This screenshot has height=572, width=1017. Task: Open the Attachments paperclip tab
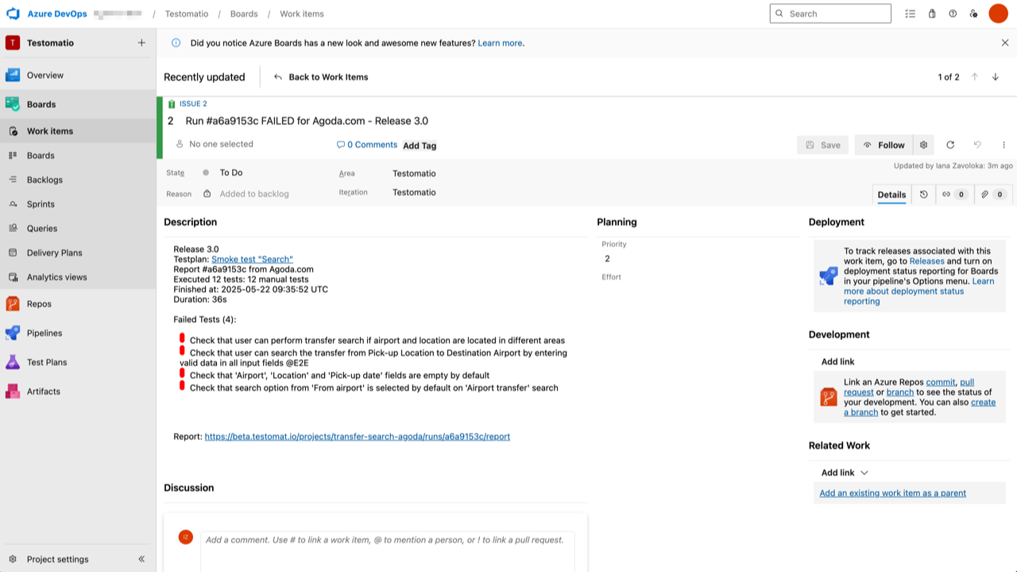point(992,195)
